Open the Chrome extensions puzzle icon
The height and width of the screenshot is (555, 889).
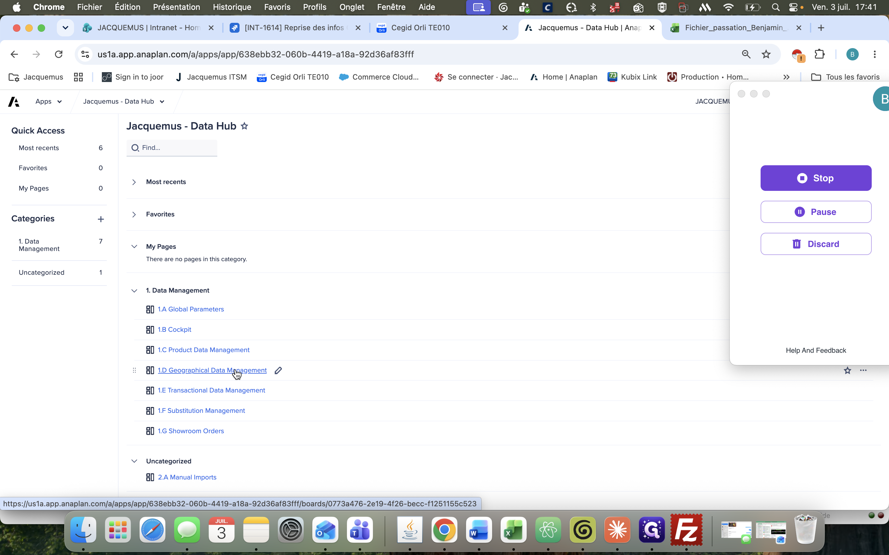click(x=820, y=54)
